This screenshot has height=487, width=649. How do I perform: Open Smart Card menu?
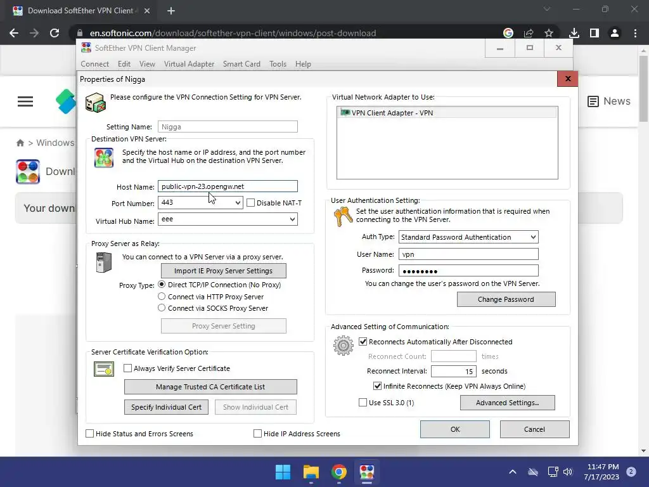pos(241,64)
